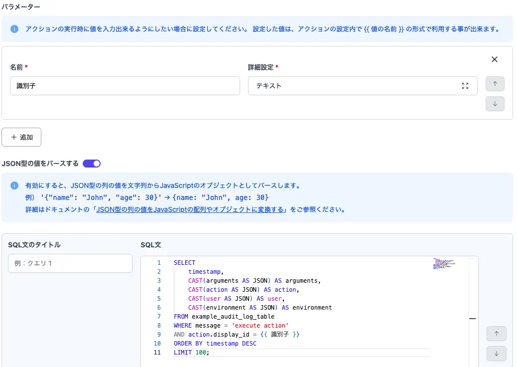Click the minimap in the SQL editor
517x367 pixels.
(444, 264)
